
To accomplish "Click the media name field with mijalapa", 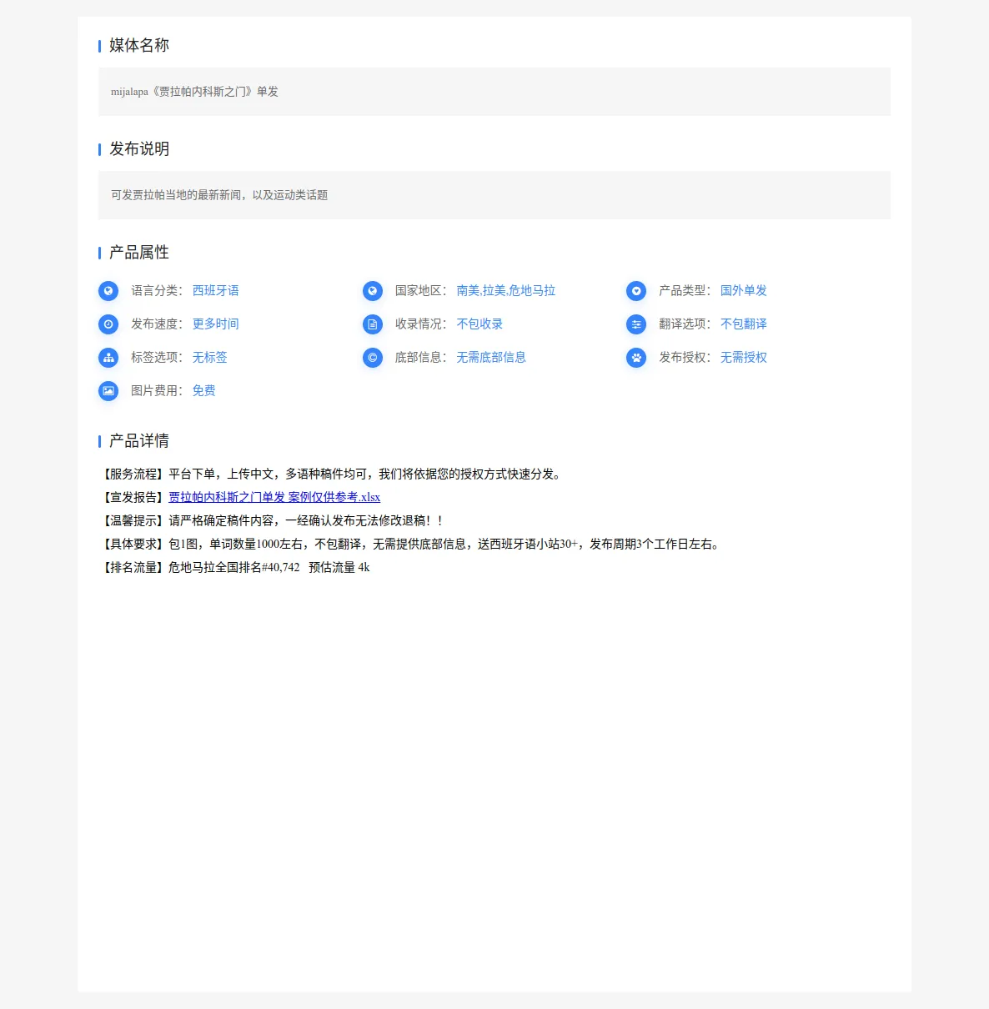I will point(494,92).
